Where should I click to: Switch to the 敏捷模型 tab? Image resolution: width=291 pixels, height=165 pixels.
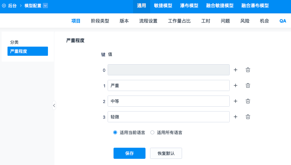163,6
